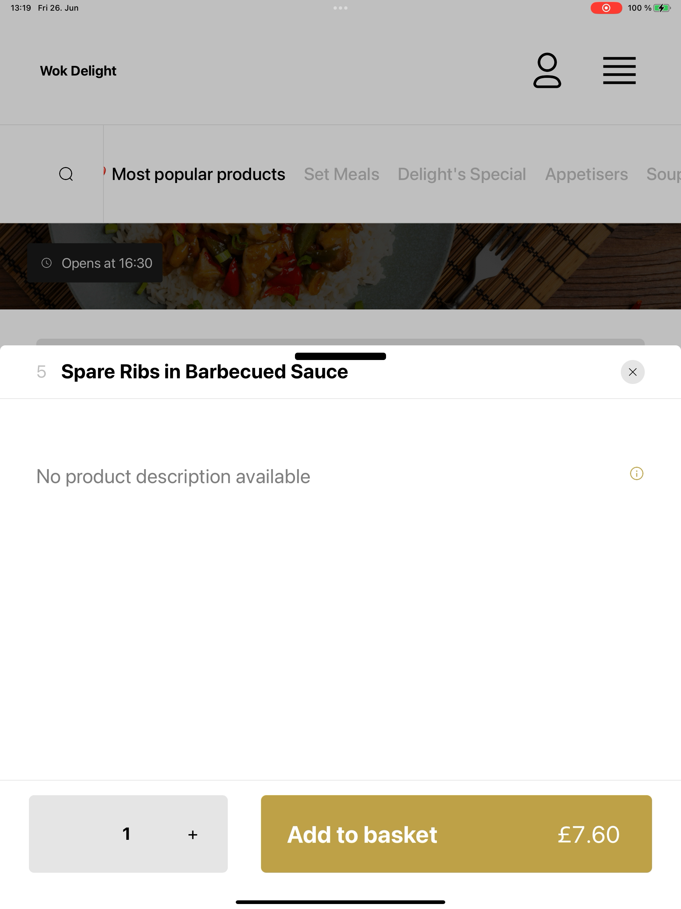The width and height of the screenshot is (681, 909).
Task: Switch to the Set Meals tab
Action: click(341, 174)
